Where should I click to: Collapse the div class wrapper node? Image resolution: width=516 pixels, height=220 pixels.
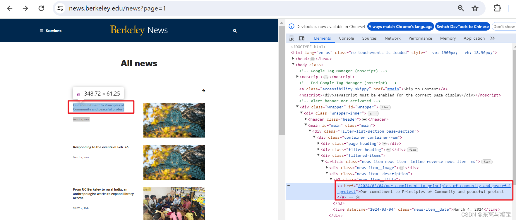coord(297,107)
